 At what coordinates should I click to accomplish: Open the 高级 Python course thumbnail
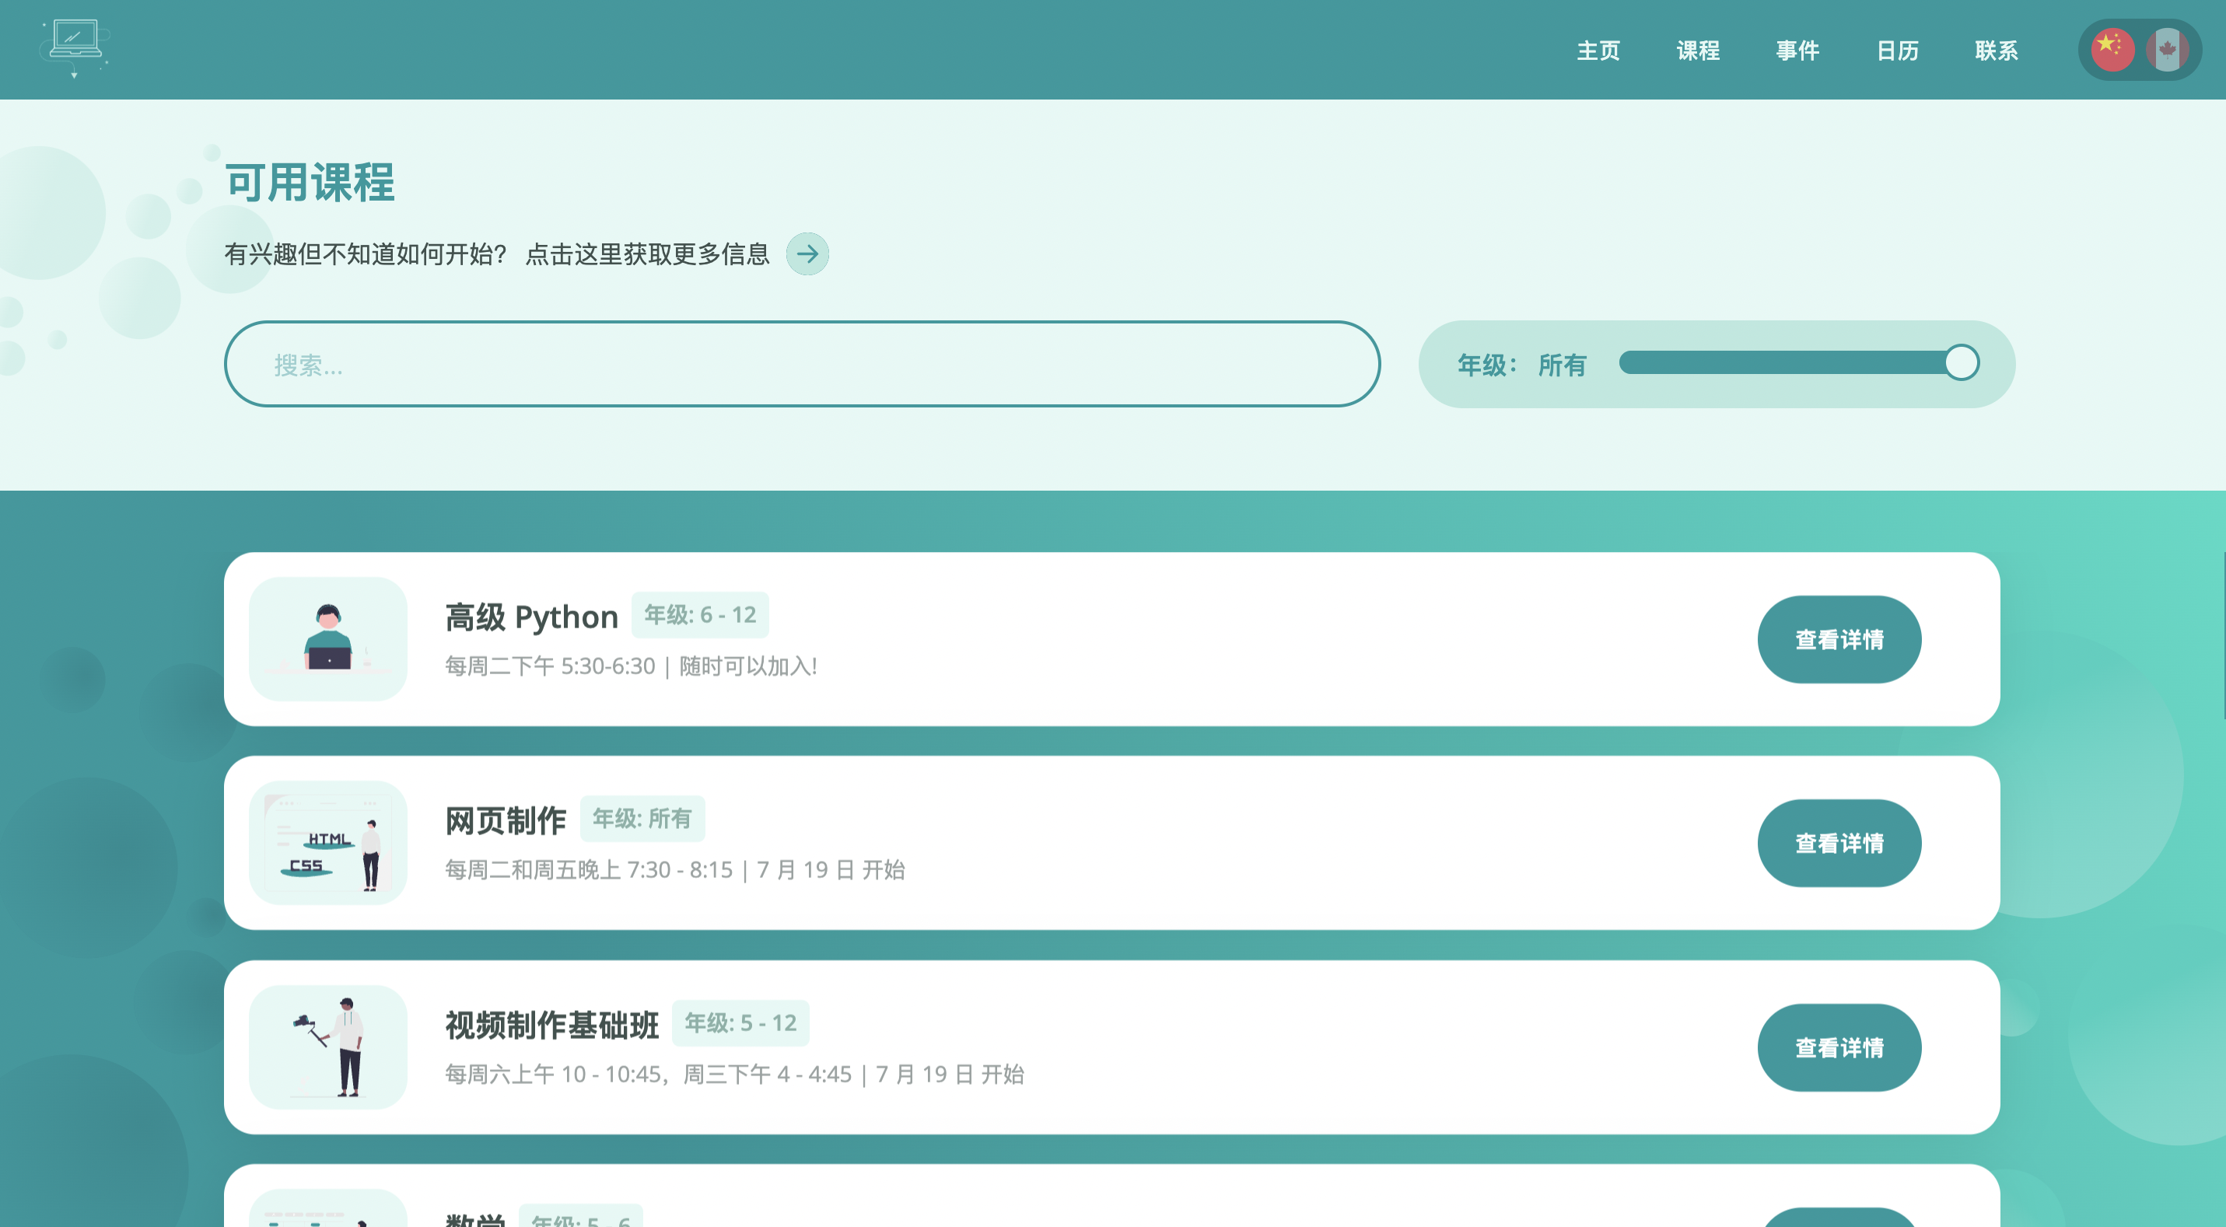pos(328,639)
